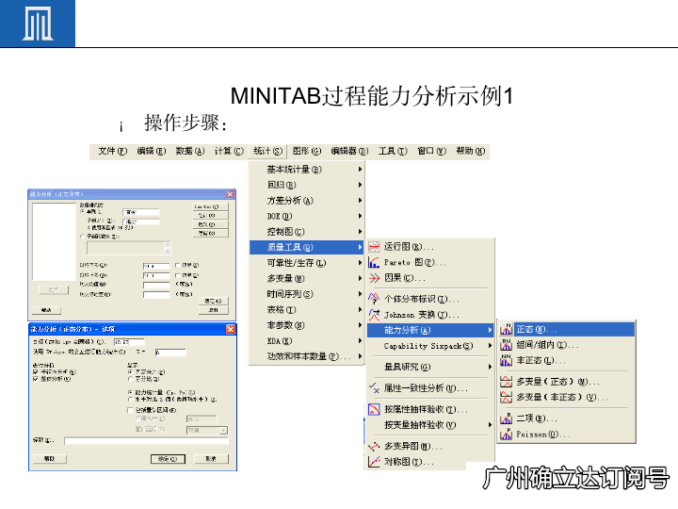Click 确定 button in options dialog
This screenshot has width=678, height=509.
[168, 458]
